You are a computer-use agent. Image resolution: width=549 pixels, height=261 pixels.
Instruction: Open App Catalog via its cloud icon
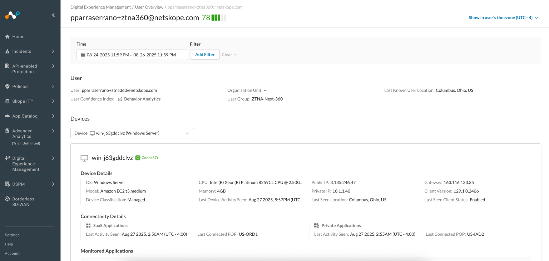(7, 116)
